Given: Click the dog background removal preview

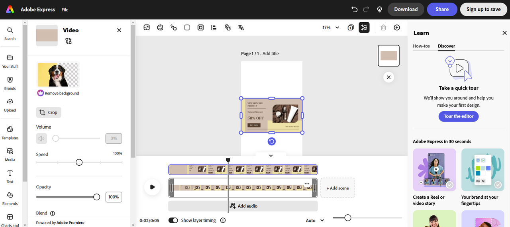Looking at the screenshot, I should click(x=58, y=74).
